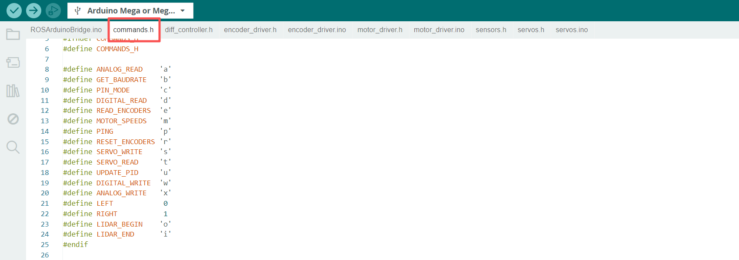Place cursor on the LIDAR_BEGIN define line

pyautogui.click(x=120, y=224)
